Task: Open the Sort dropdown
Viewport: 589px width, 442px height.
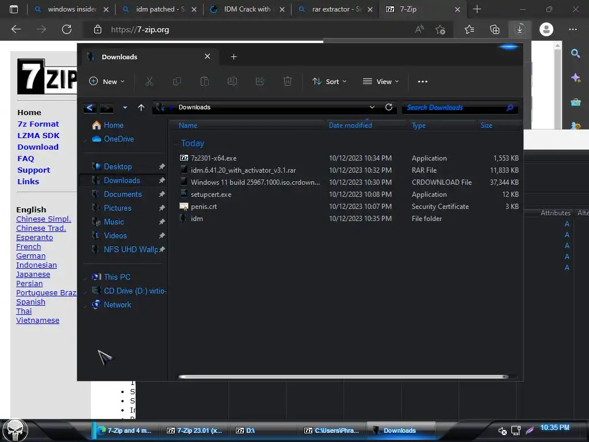Action: click(x=330, y=82)
